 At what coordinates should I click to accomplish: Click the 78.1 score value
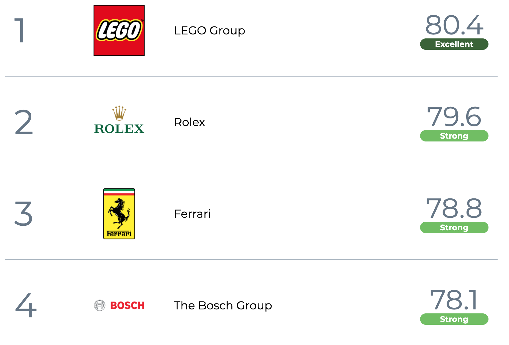(x=454, y=300)
